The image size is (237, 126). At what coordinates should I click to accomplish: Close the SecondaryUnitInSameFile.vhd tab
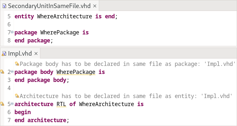[95, 6]
